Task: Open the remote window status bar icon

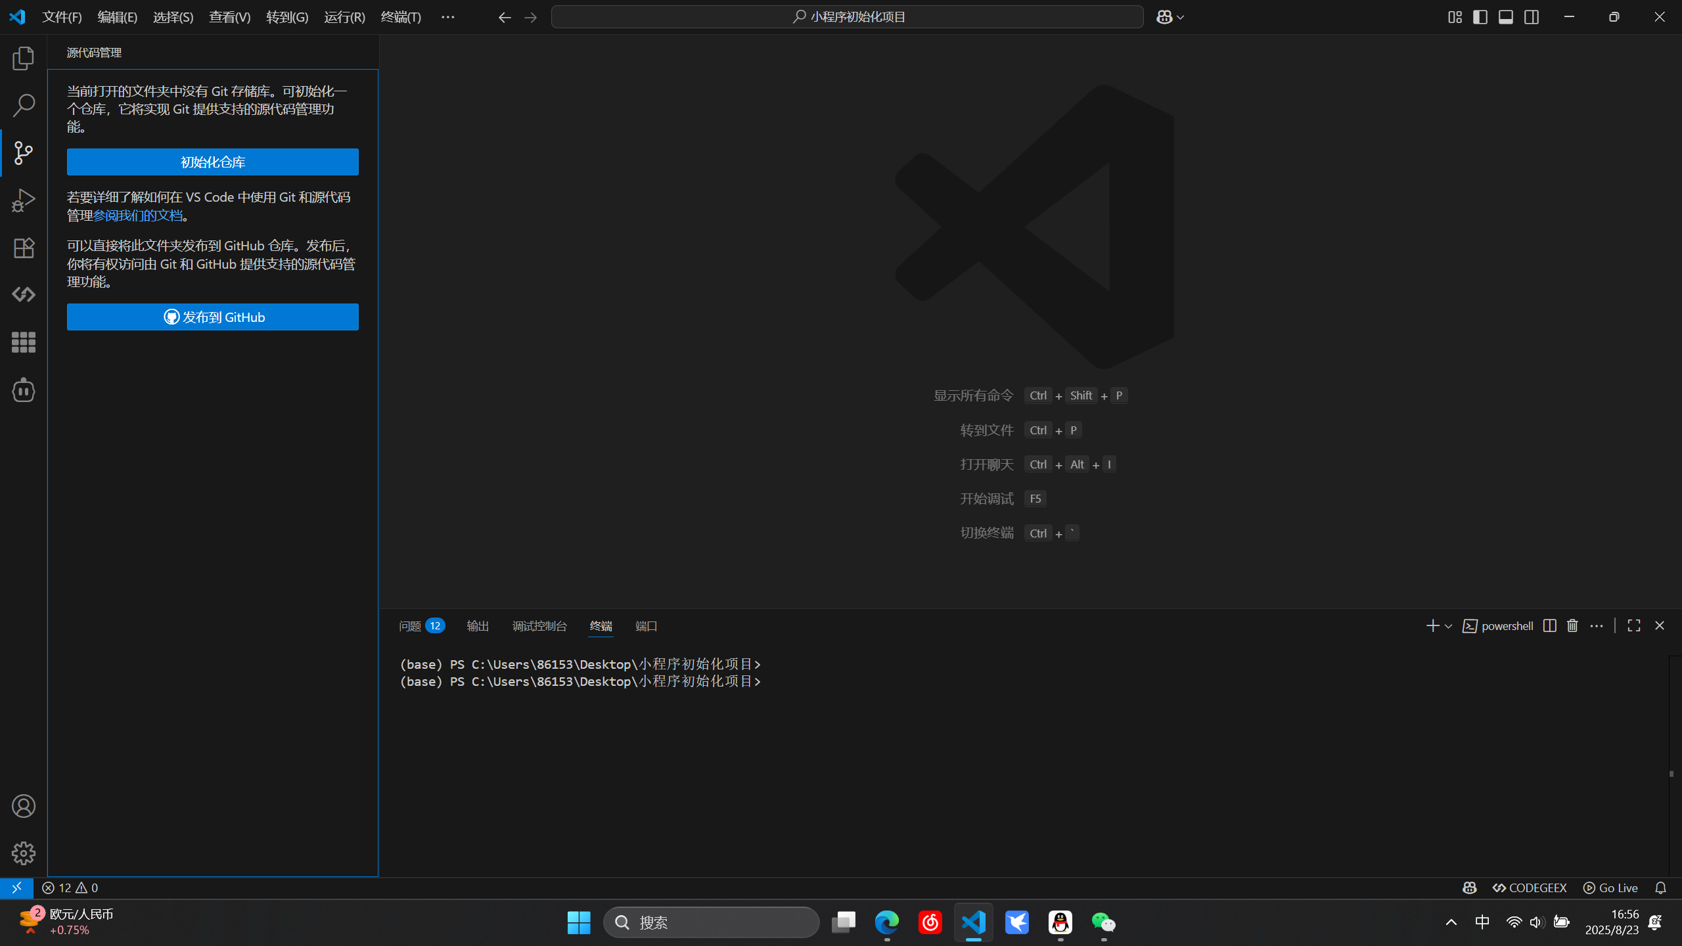Action: click(16, 888)
